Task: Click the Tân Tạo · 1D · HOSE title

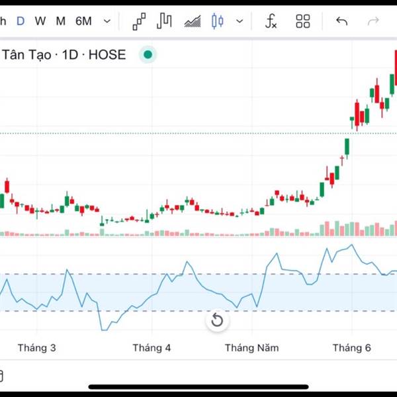Action: (x=64, y=55)
